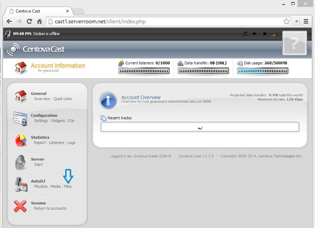Adjust volume using the signal bars icon
The image size is (315, 228).
(x=274, y=34)
